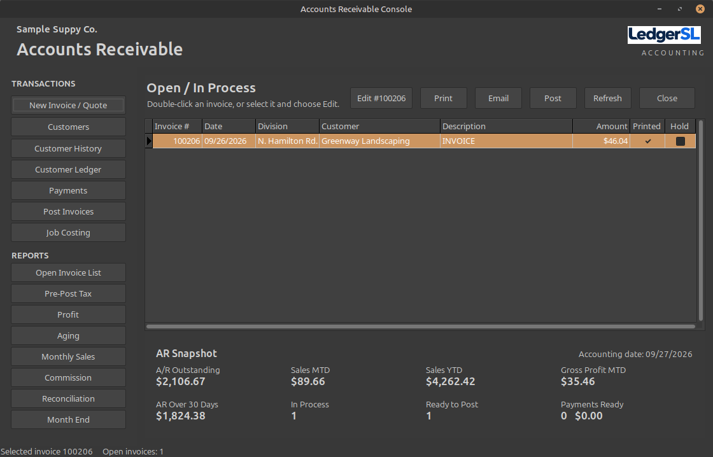The image size is (713, 457).
Task: Sort by the Date column header
Action: [229, 127]
